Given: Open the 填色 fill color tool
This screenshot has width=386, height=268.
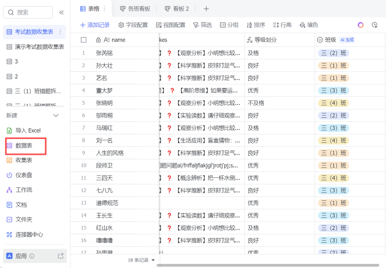Looking at the screenshot, I should pyautogui.click(x=309, y=25).
